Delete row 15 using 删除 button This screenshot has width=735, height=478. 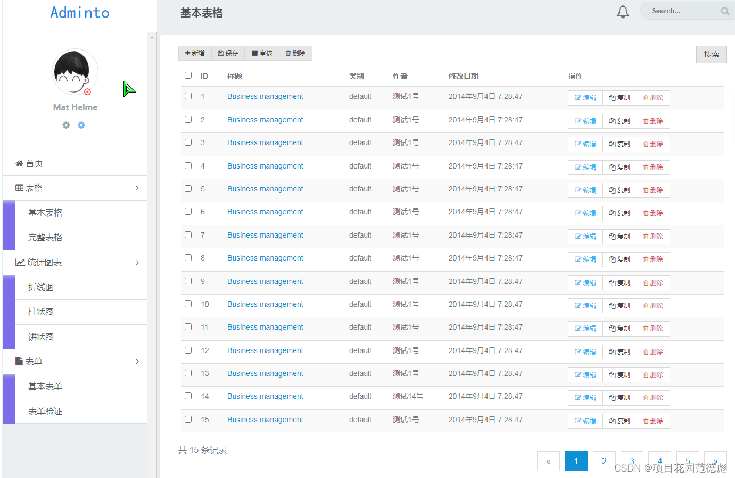click(653, 421)
